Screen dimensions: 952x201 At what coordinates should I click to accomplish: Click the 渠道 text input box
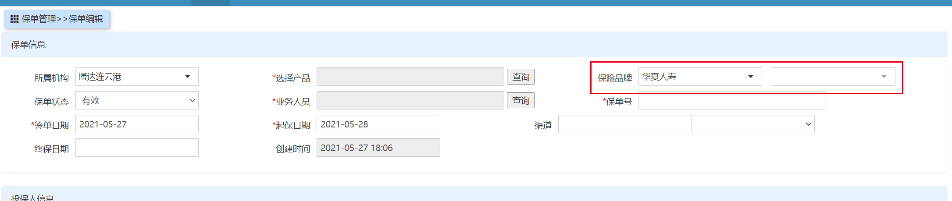pos(624,124)
